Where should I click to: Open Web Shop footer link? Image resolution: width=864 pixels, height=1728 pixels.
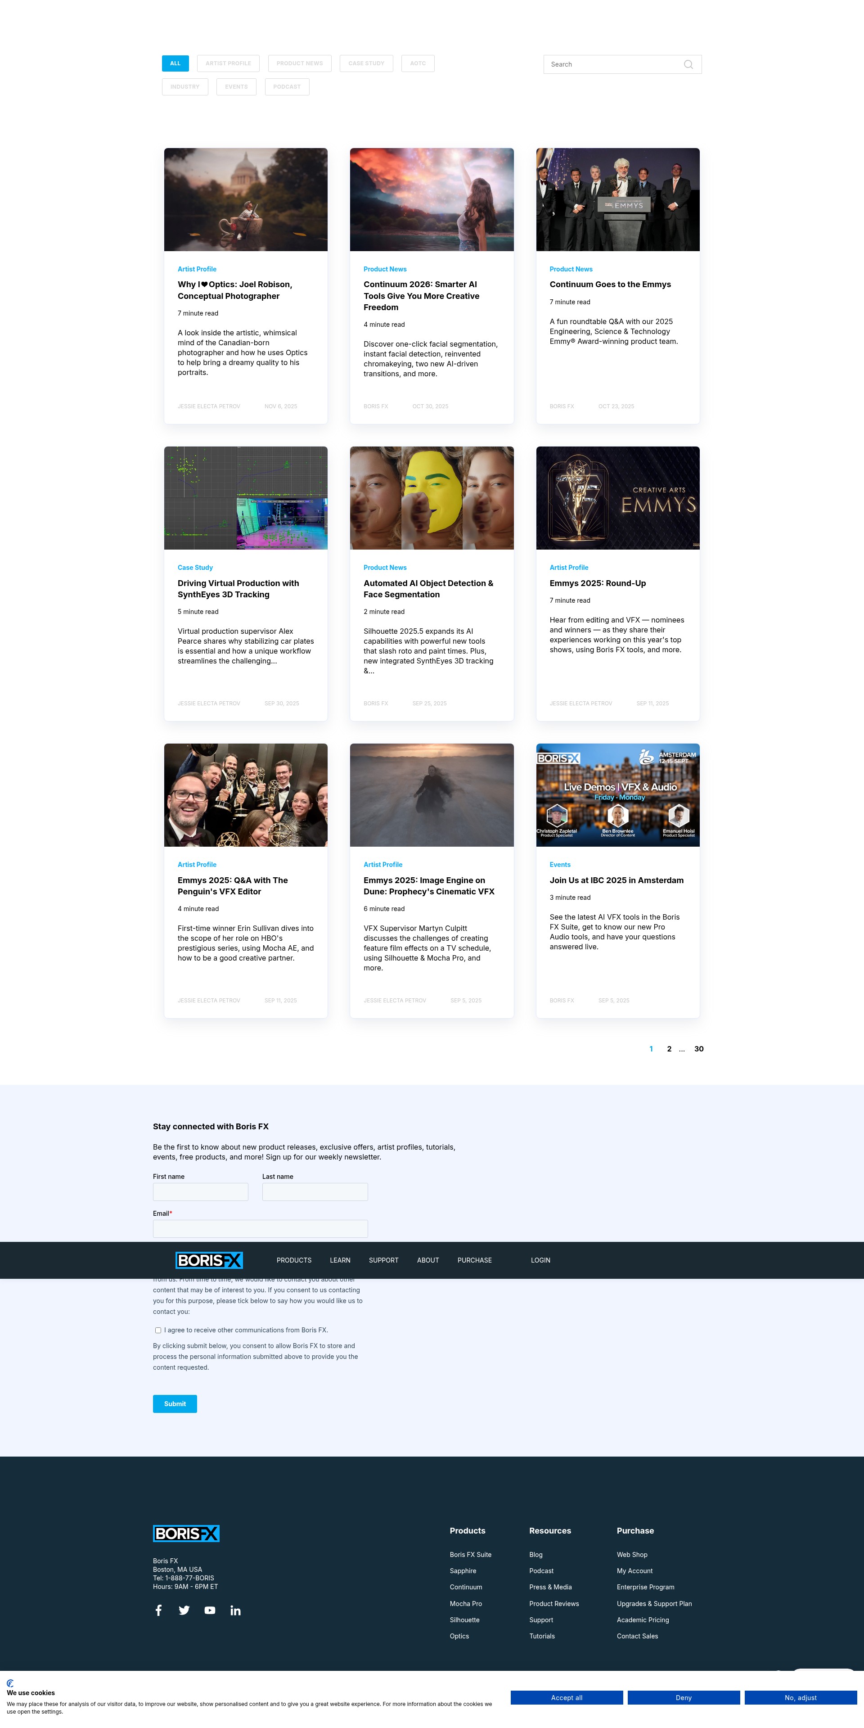coord(632,1556)
